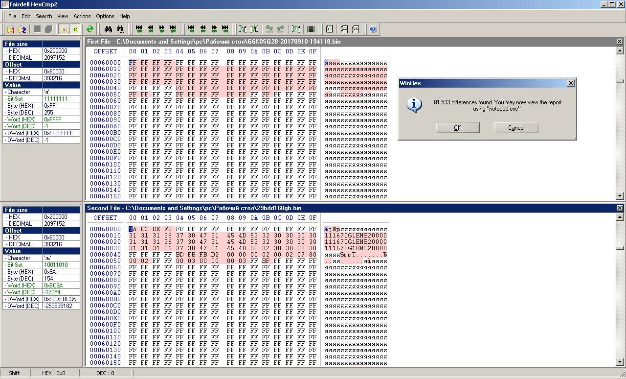Click First File pane scrollbar up arrow
Image resolution: width=626 pixels, height=379 pixels.
pyautogui.click(x=620, y=50)
